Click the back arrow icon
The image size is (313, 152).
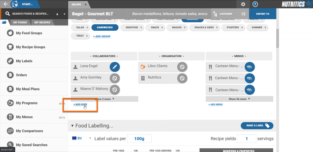click(x=5, y=4)
